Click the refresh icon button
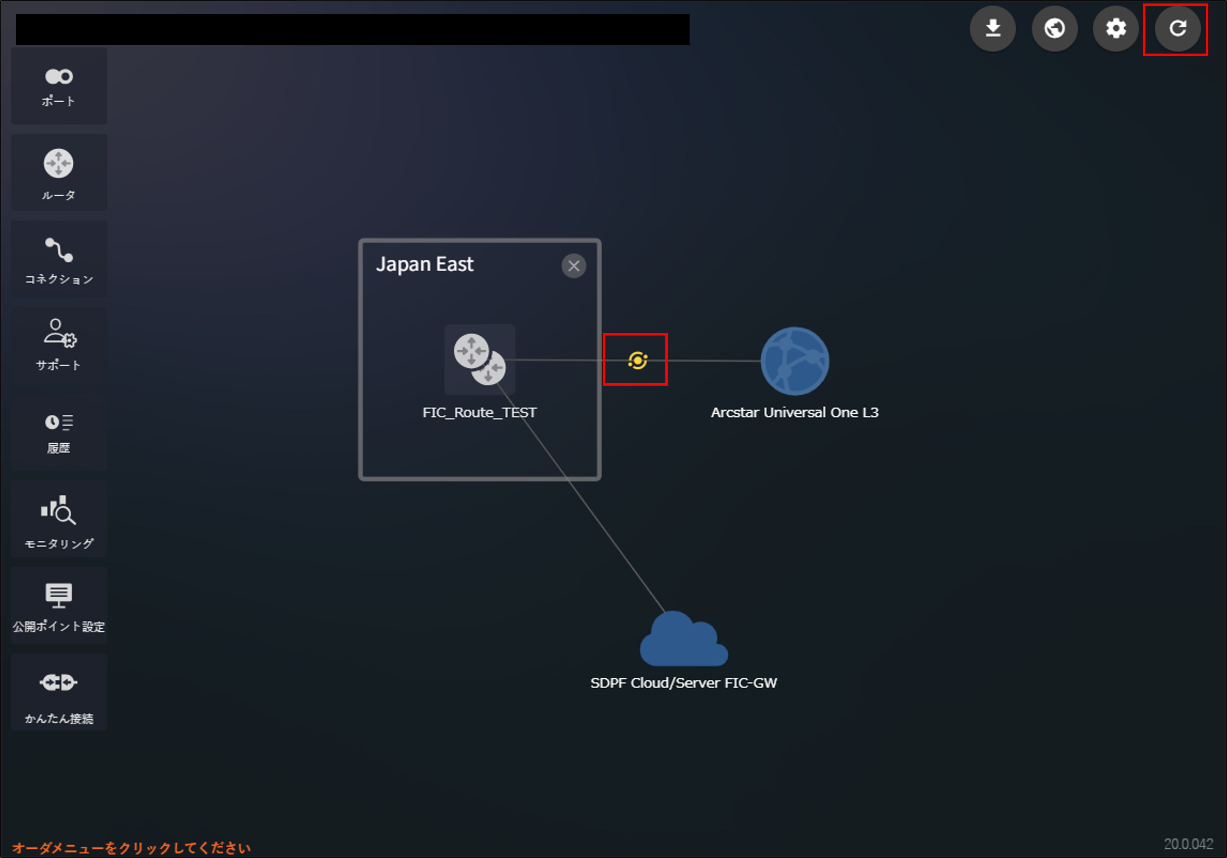This screenshot has width=1227, height=858. coord(1177,28)
